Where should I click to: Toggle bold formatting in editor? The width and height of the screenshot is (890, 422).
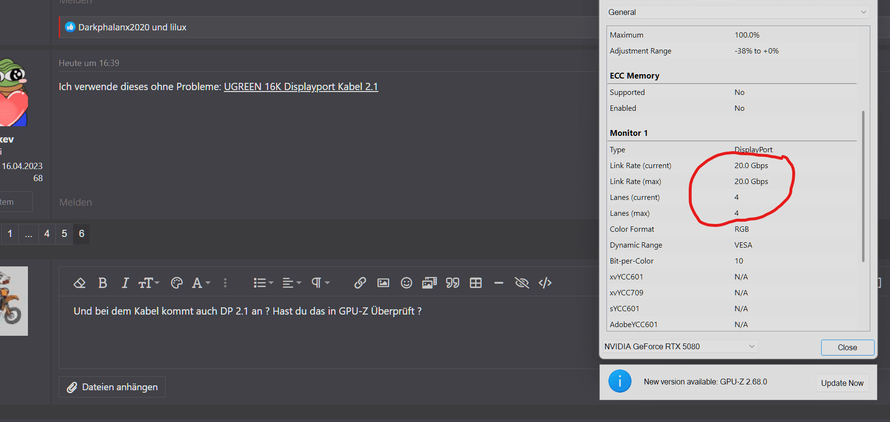tap(103, 283)
